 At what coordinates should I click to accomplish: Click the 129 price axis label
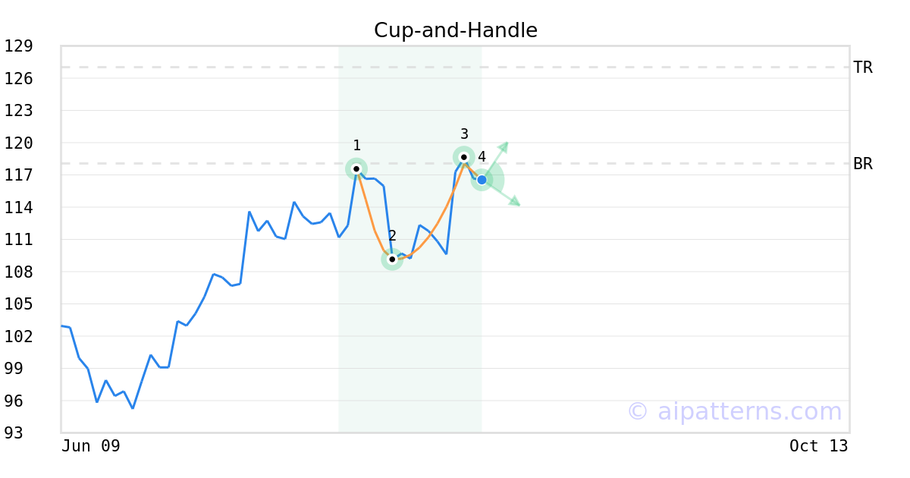(19, 46)
